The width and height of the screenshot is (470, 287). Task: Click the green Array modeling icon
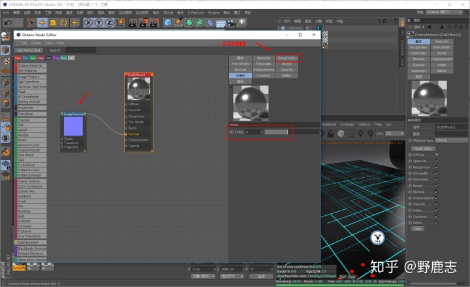(x=200, y=22)
